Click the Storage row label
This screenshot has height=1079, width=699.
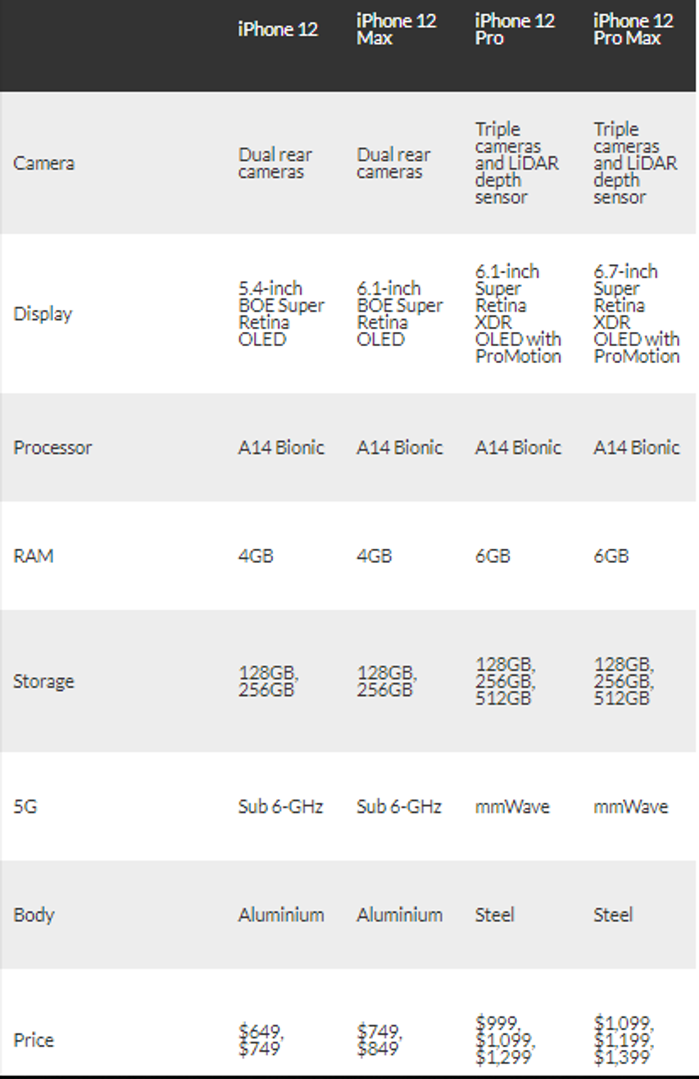[x=44, y=681]
